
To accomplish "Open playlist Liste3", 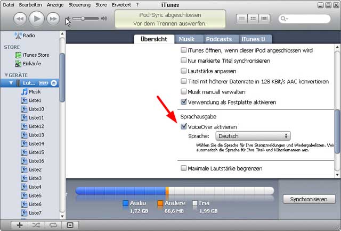I will coord(31,178).
